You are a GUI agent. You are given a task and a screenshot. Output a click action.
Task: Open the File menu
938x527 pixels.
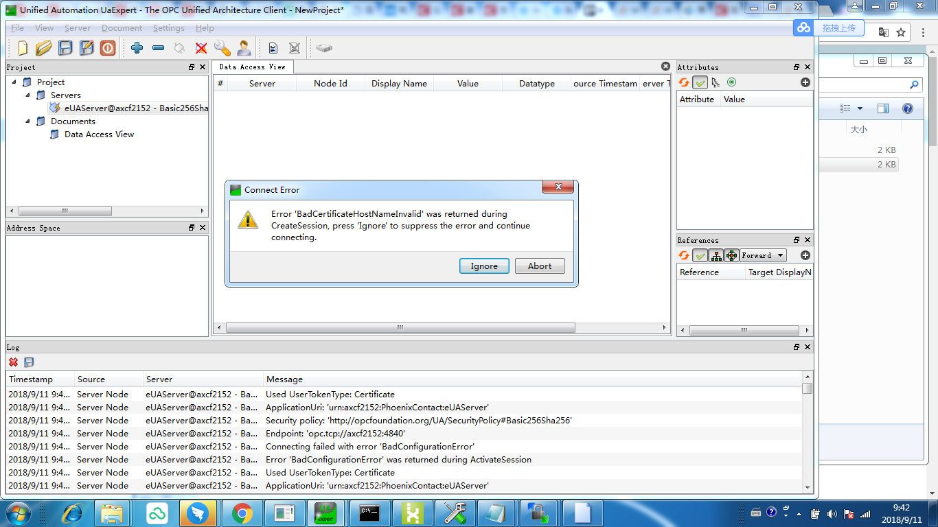click(x=17, y=28)
